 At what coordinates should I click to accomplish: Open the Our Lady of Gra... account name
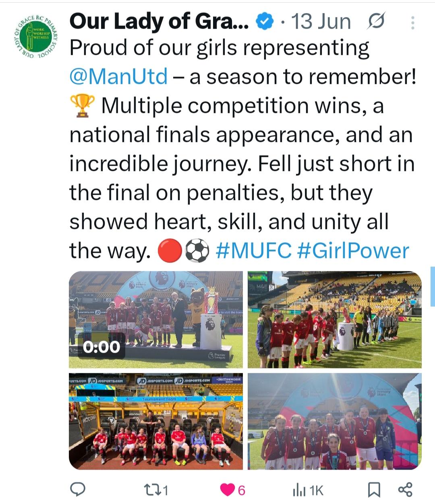(x=159, y=21)
